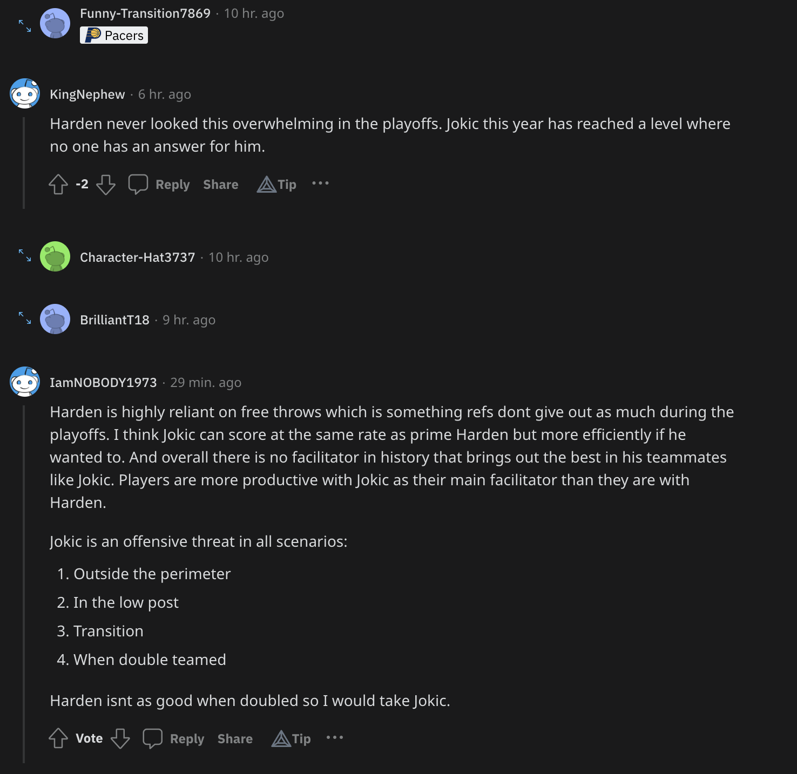Open more options on IamNOBODY1973's comment

tap(335, 737)
